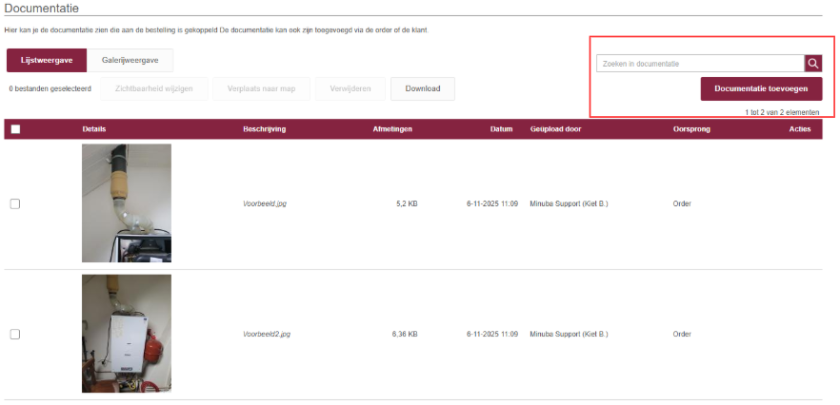Open the Voorbeeld2.jpg boiler photo thumbnail
The image size is (840, 405).
pos(127,334)
